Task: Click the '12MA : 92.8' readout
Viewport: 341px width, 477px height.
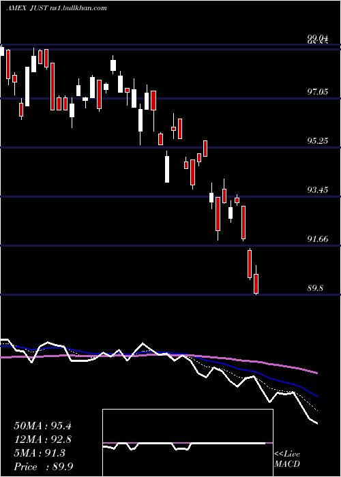Action: point(42,440)
